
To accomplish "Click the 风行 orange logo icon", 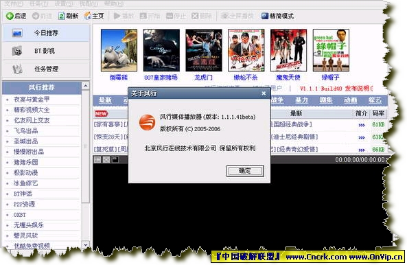I will [x=147, y=123].
